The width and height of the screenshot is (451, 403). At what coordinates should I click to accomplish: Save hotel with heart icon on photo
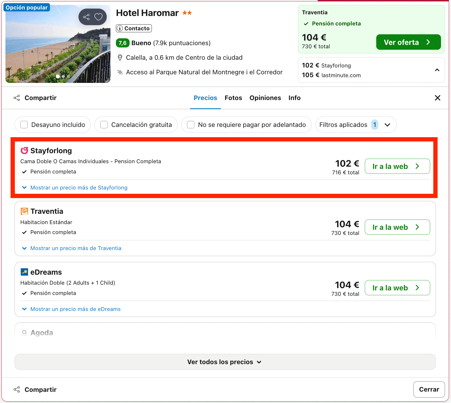click(98, 17)
